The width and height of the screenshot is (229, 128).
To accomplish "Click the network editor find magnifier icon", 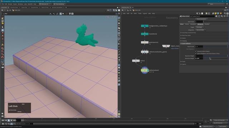I will tap(225, 14).
